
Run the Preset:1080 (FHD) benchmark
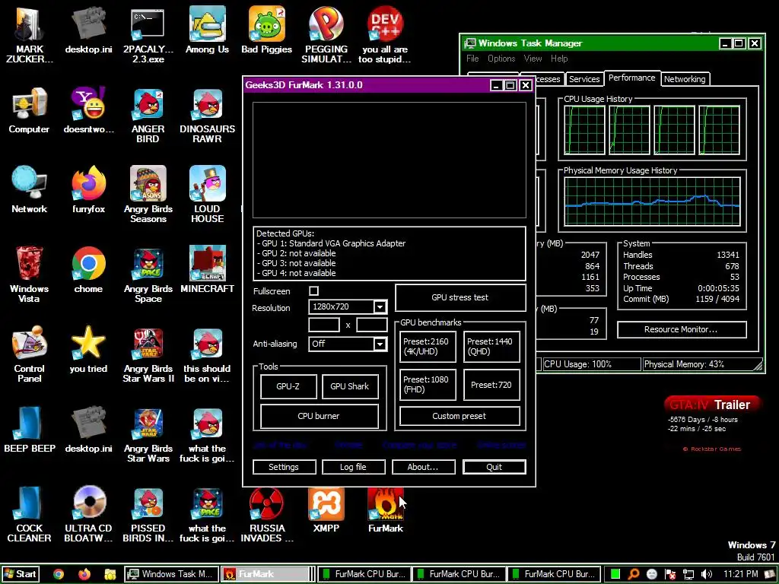coord(428,384)
